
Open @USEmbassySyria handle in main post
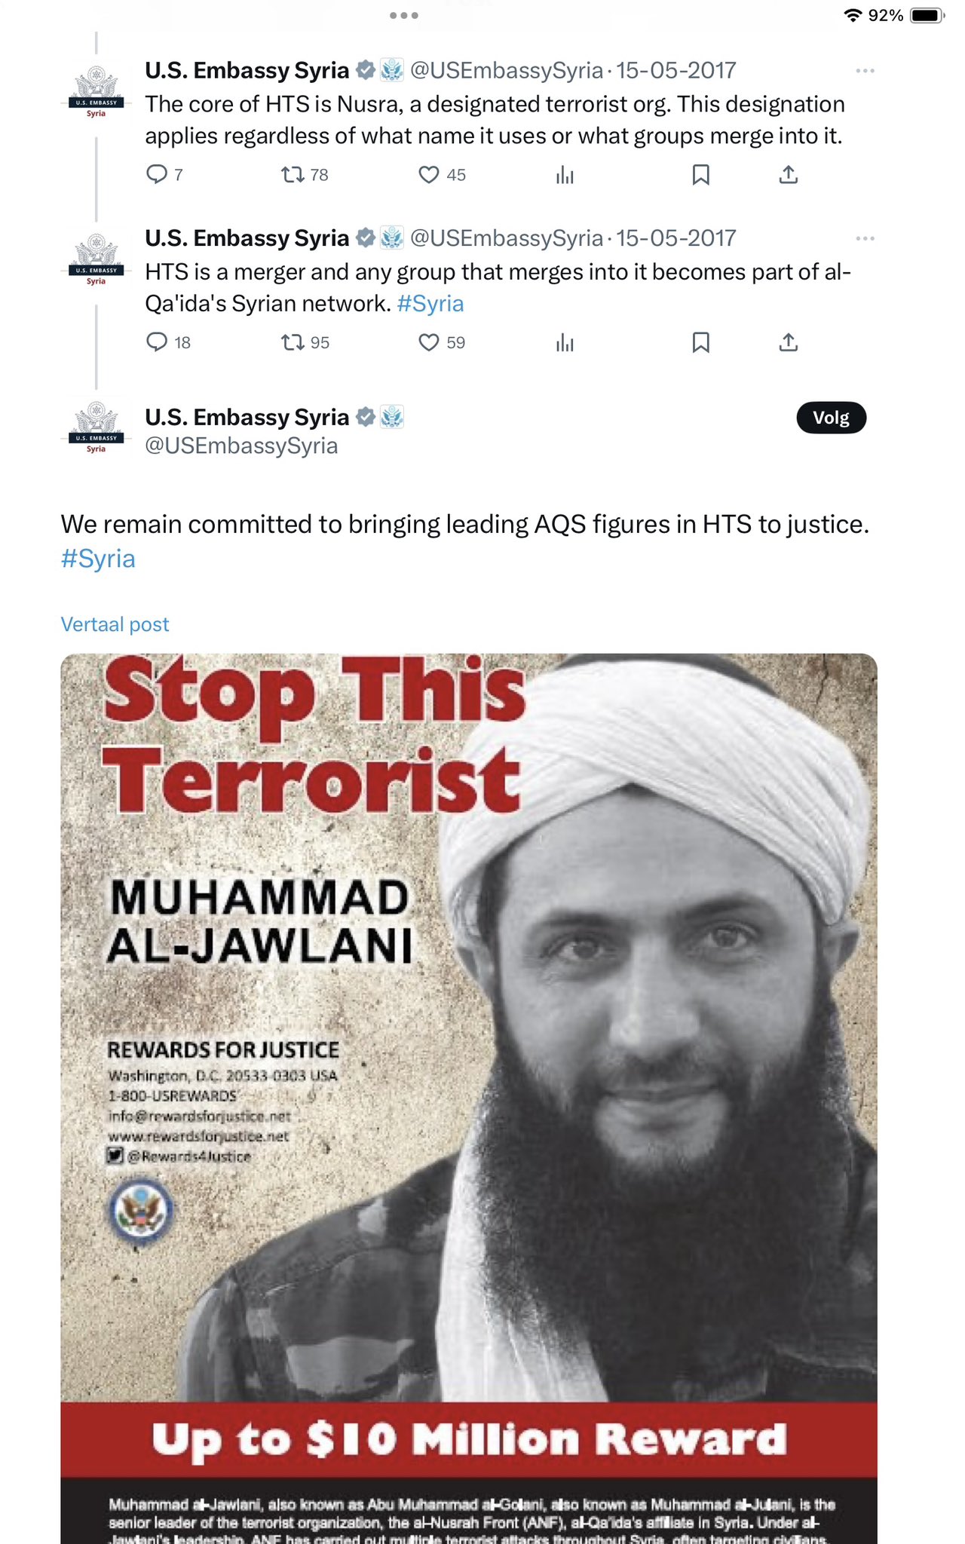pyautogui.click(x=241, y=446)
